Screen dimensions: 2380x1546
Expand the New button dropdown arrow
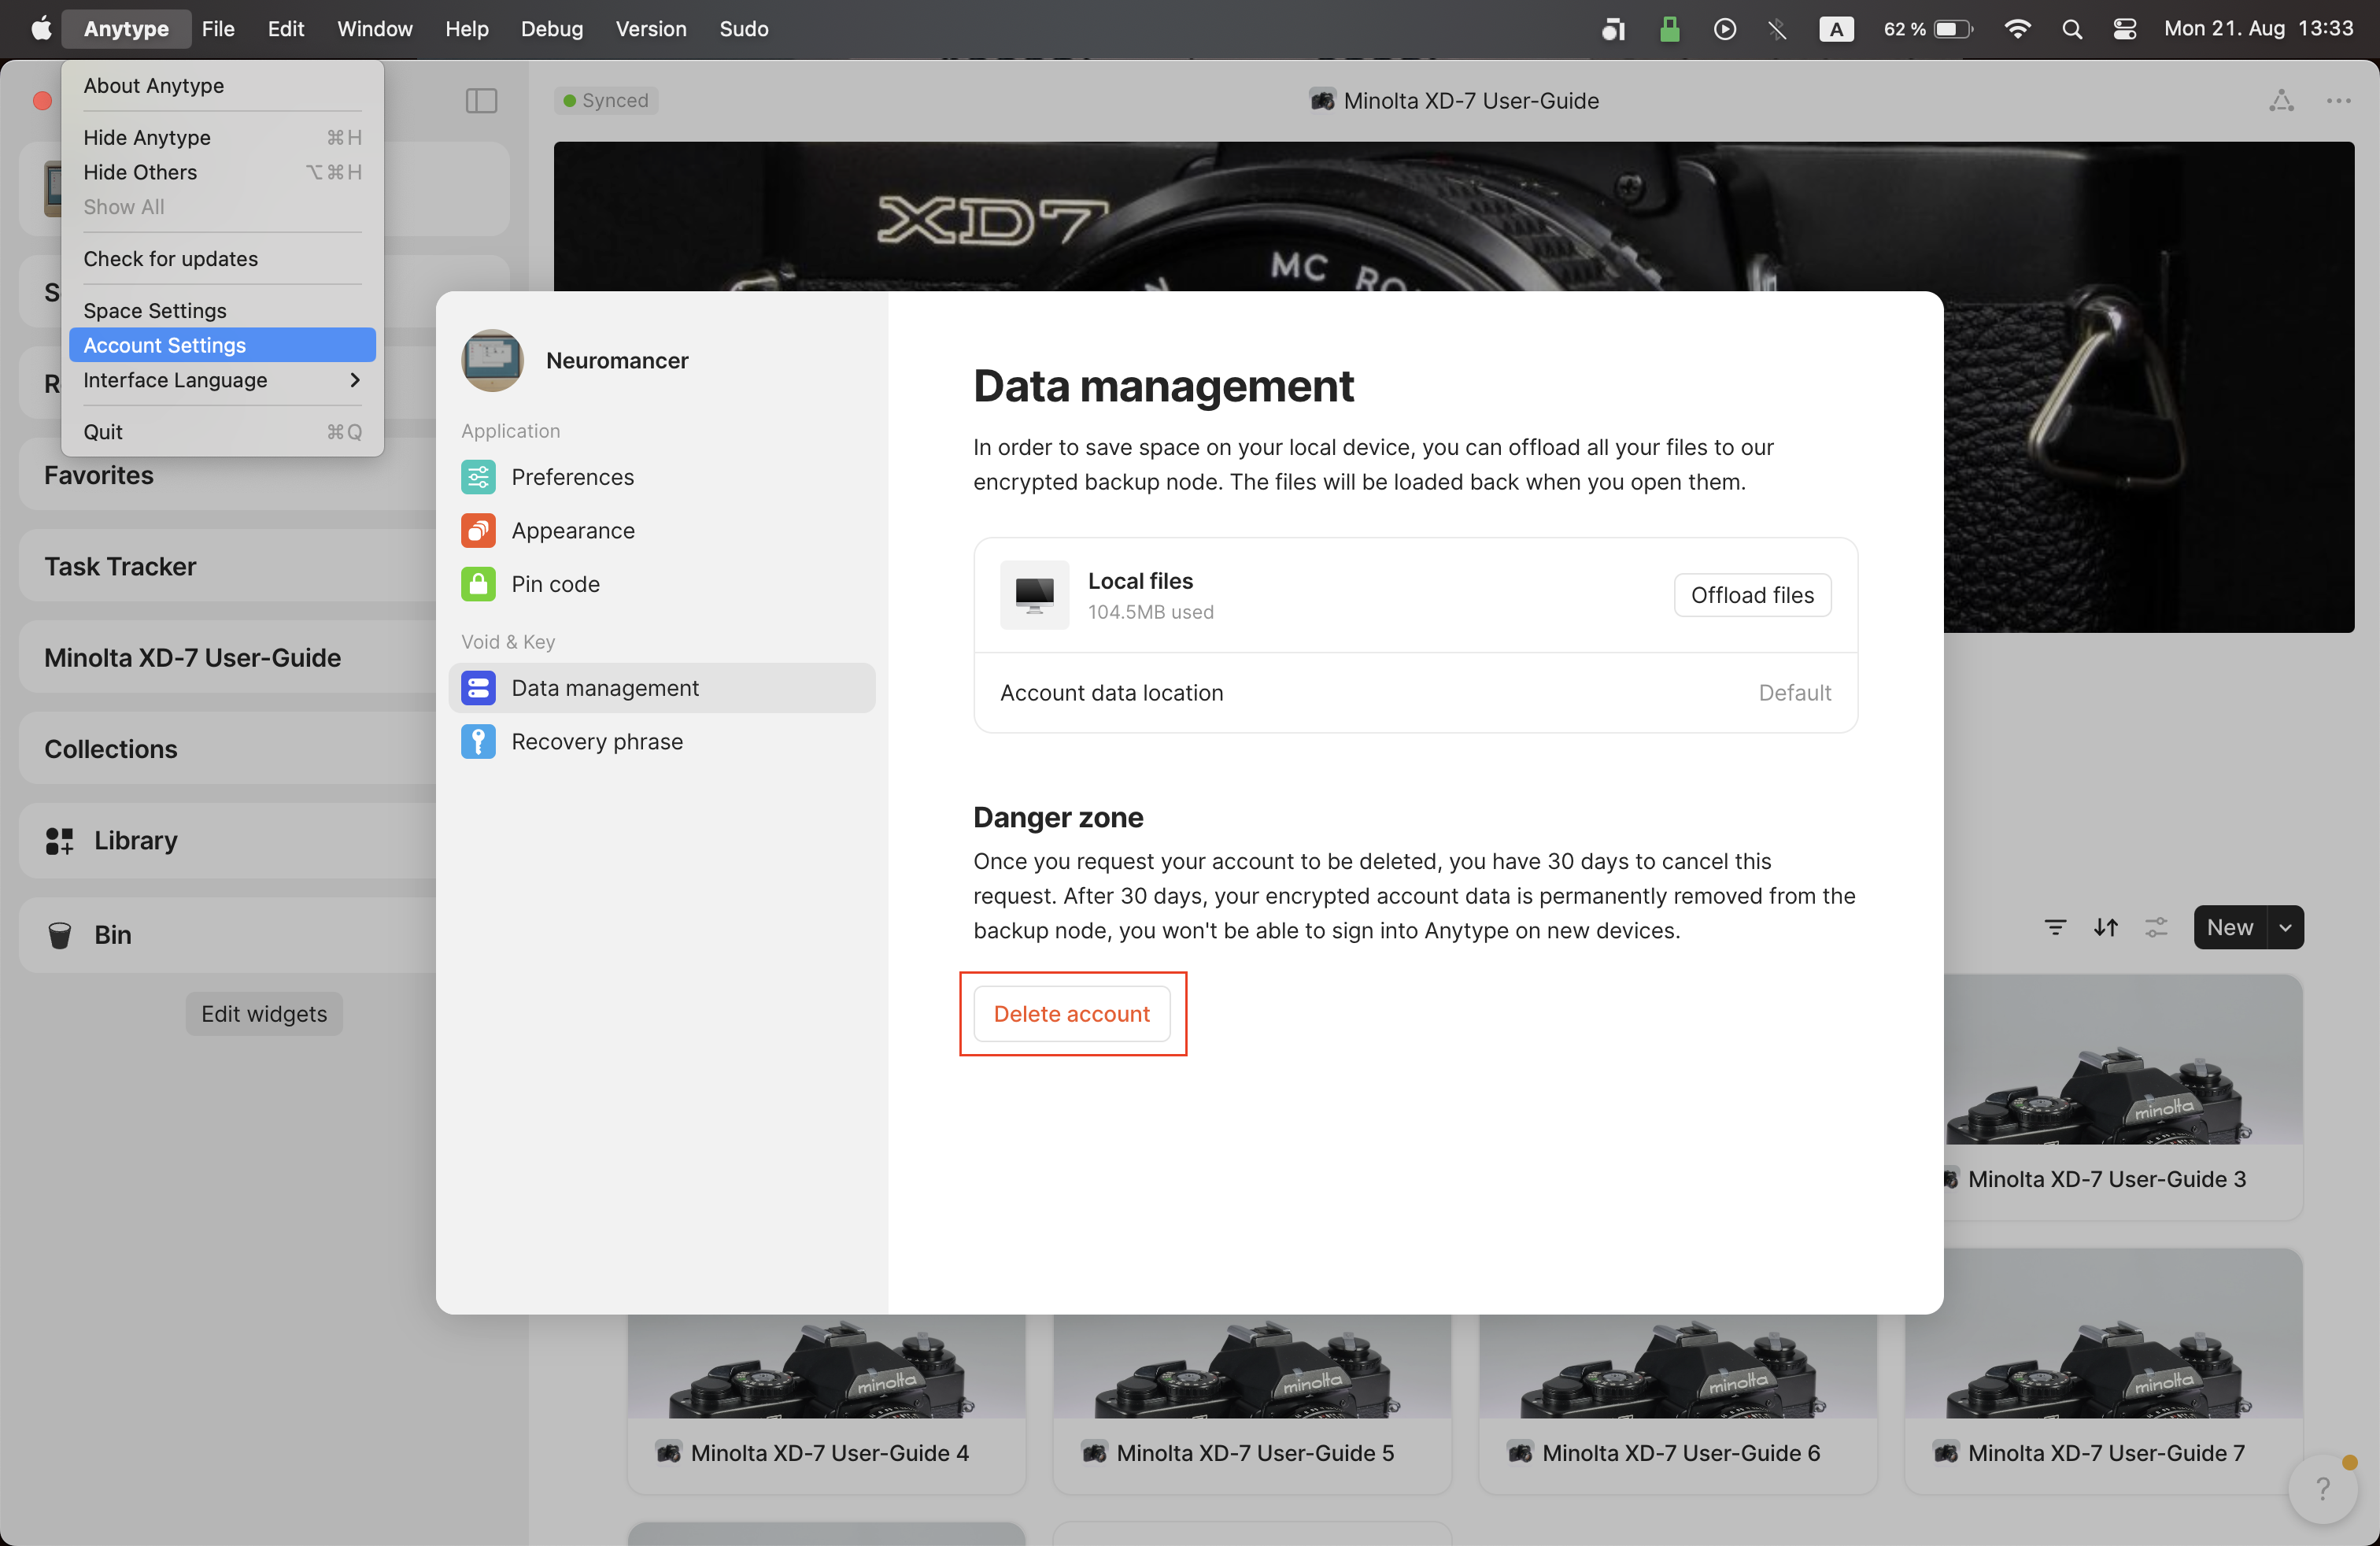(x=2285, y=927)
